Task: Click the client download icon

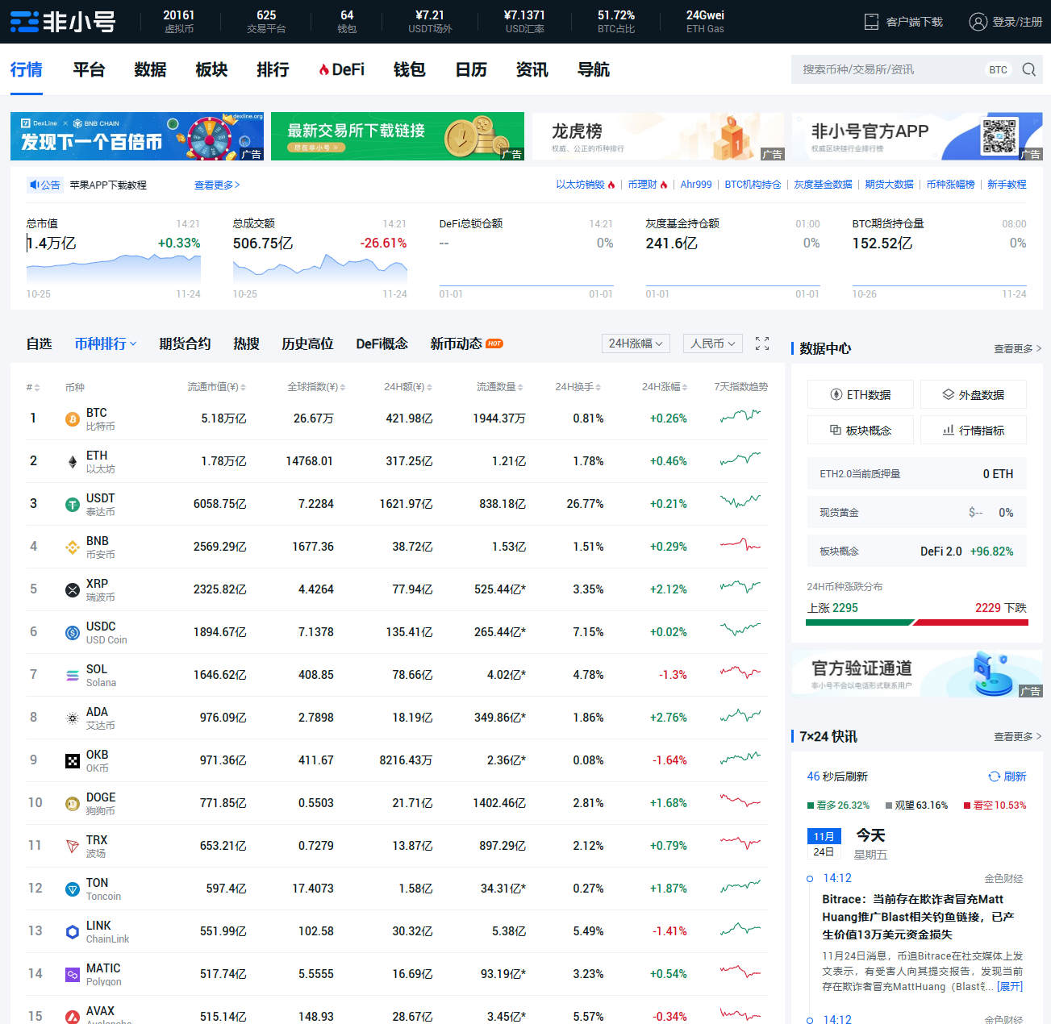Action: click(871, 22)
